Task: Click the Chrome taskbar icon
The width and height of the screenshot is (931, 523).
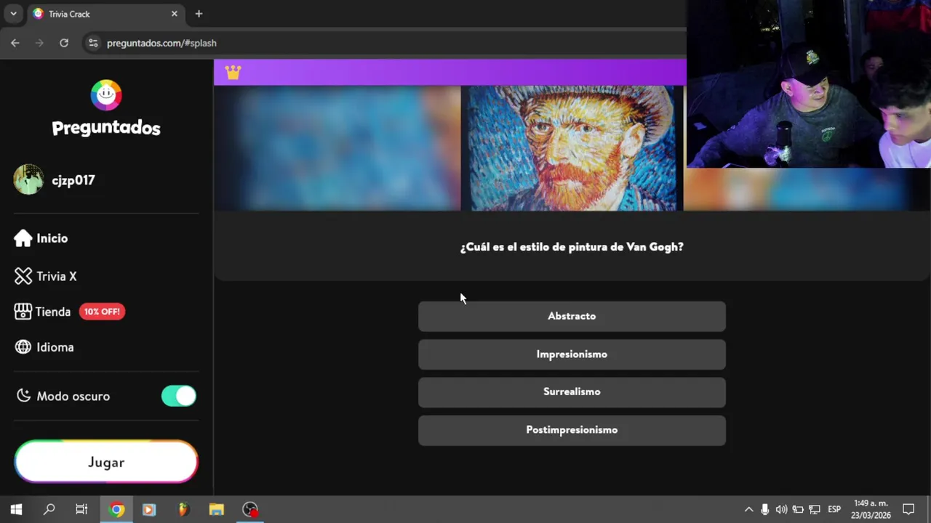Action: coord(116,509)
